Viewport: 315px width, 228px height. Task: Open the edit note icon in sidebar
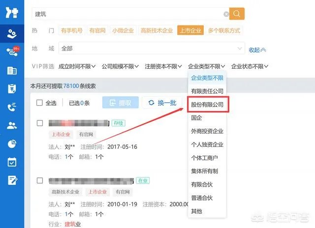[x=12, y=180]
